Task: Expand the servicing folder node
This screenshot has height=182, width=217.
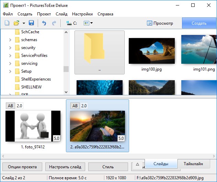Action: coord(10,63)
